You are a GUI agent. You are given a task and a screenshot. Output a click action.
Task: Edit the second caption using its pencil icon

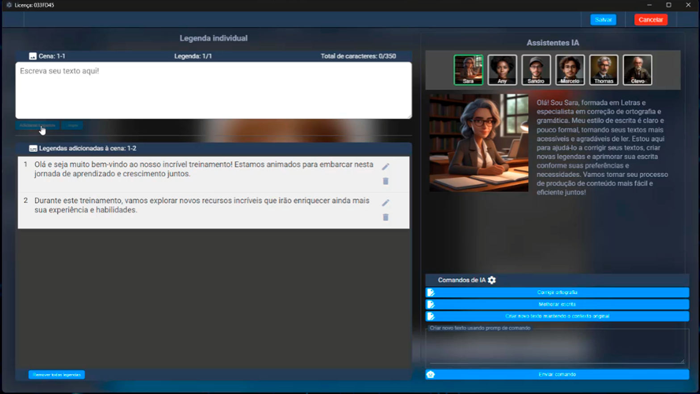coord(386,203)
